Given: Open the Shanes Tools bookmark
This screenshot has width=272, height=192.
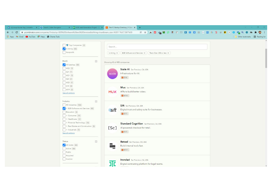Looking at the screenshot, I should (x=53, y=37).
